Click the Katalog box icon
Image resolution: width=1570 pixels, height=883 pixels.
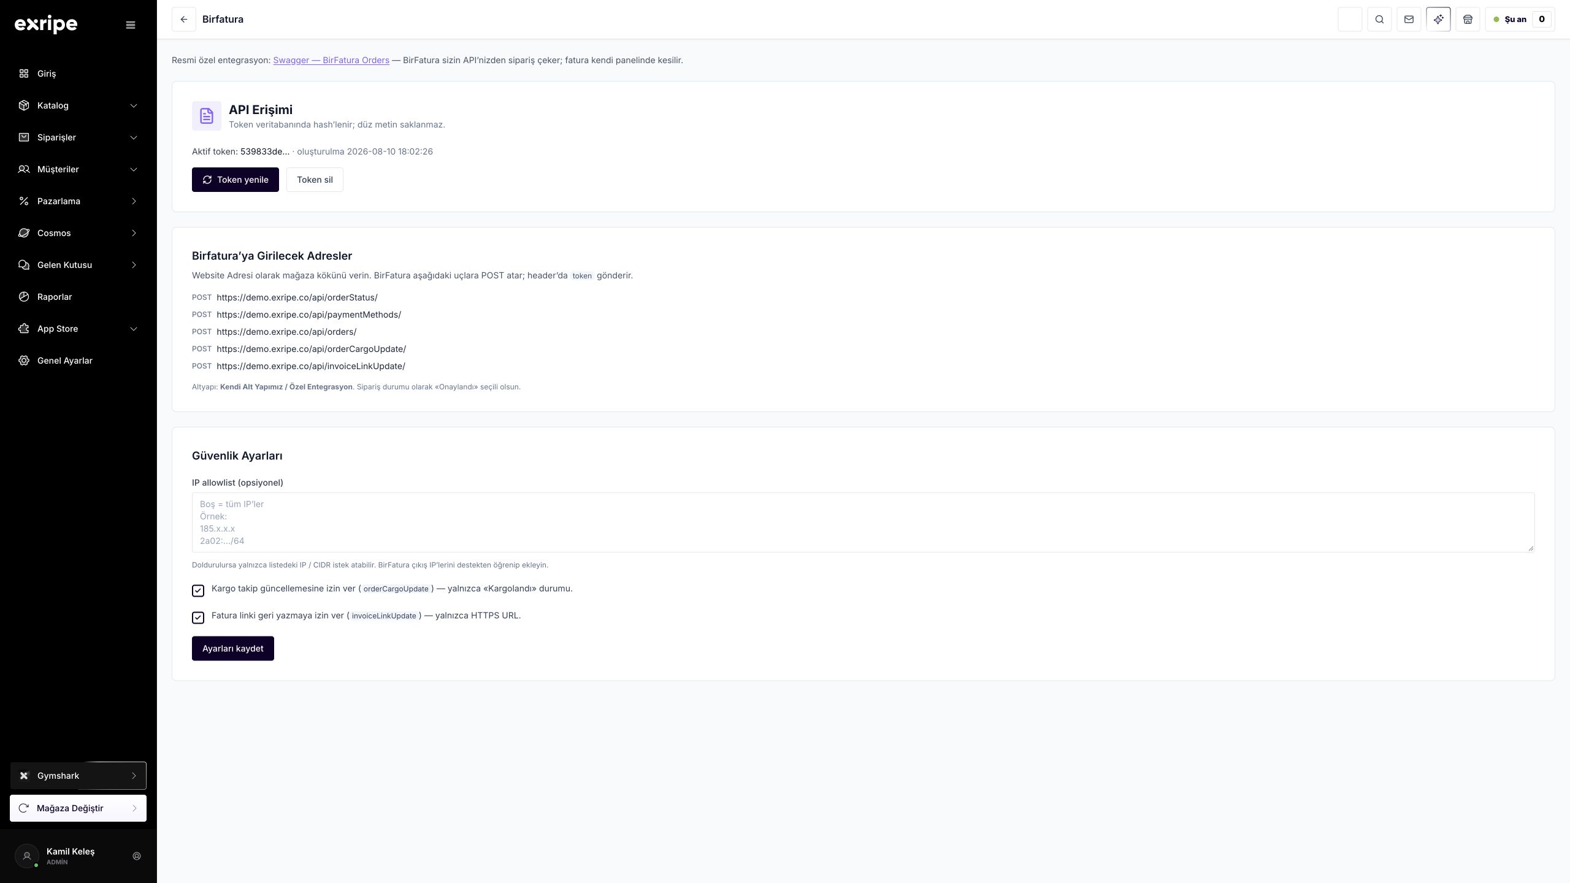coord(24,105)
